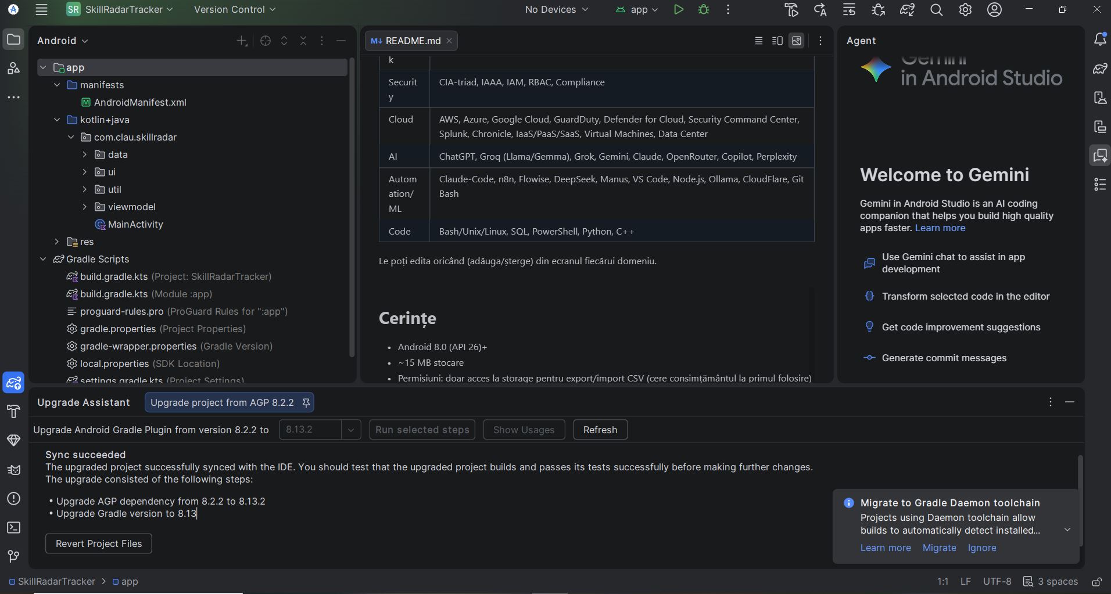Toggle read-only lock icon in status bar
Viewport: 1111px width, 594px height.
point(1096,582)
